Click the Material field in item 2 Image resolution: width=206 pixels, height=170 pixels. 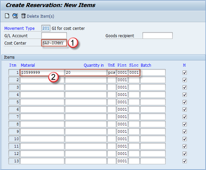[42, 80]
